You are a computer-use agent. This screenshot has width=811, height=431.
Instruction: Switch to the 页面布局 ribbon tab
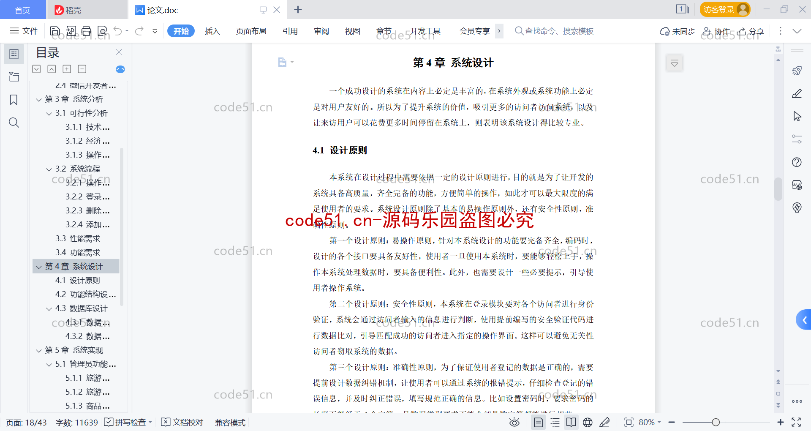[x=251, y=31]
